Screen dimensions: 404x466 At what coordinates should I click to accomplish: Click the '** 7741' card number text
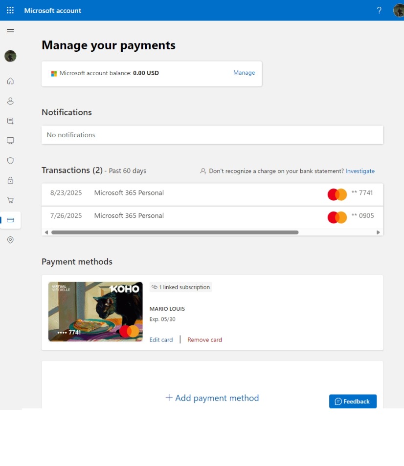pyautogui.click(x=362, y=192)
